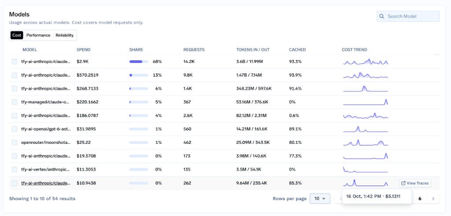Click the 6% share progress bar

139,88
